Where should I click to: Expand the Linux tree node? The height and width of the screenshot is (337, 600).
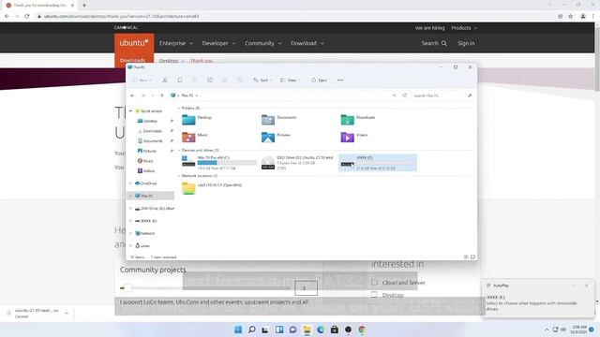tap(131, 245)
